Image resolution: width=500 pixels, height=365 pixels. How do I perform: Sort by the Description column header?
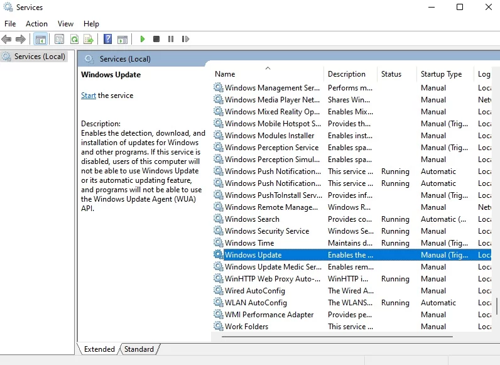pos(351,74)
